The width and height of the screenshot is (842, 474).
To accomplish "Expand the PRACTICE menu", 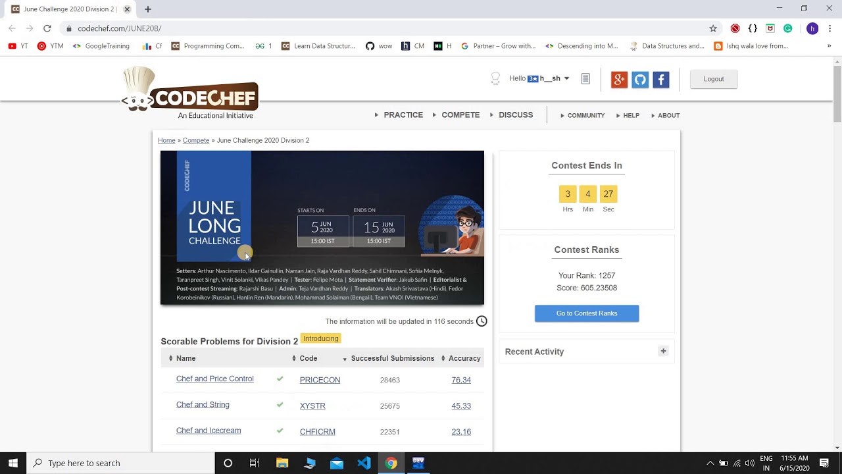I will coord(399,115).
